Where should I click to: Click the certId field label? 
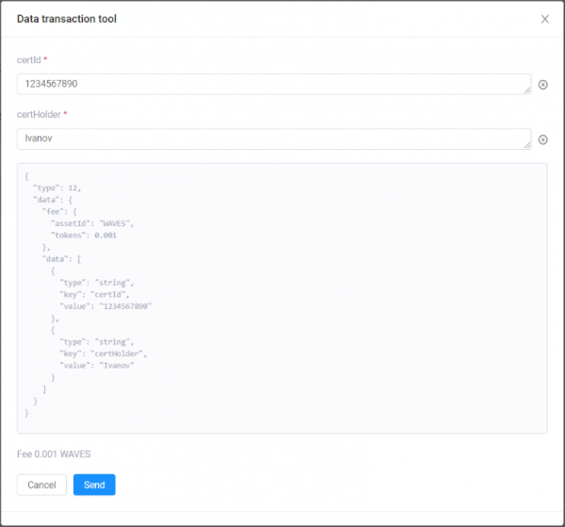29,59
